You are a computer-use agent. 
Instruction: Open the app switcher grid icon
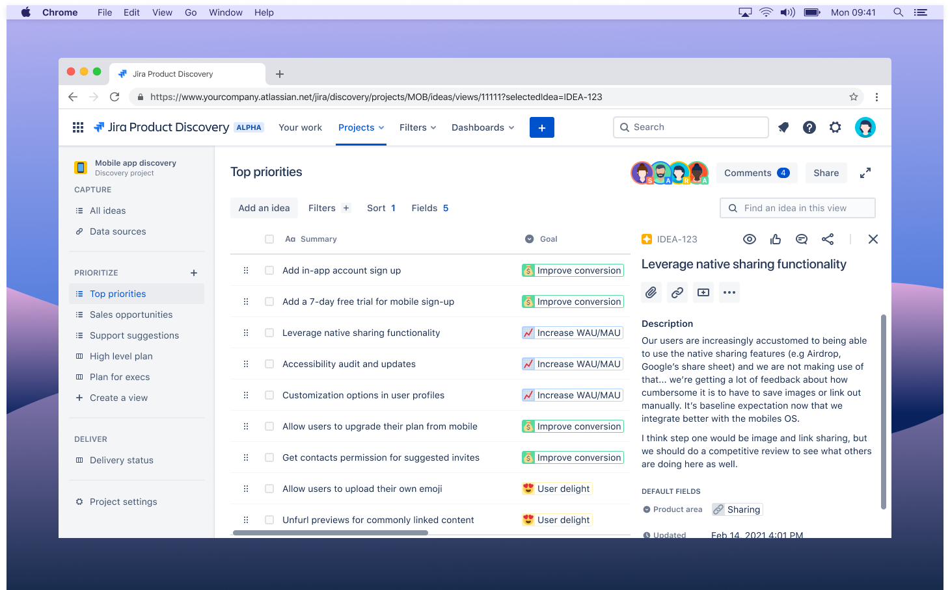pos(78,127)
